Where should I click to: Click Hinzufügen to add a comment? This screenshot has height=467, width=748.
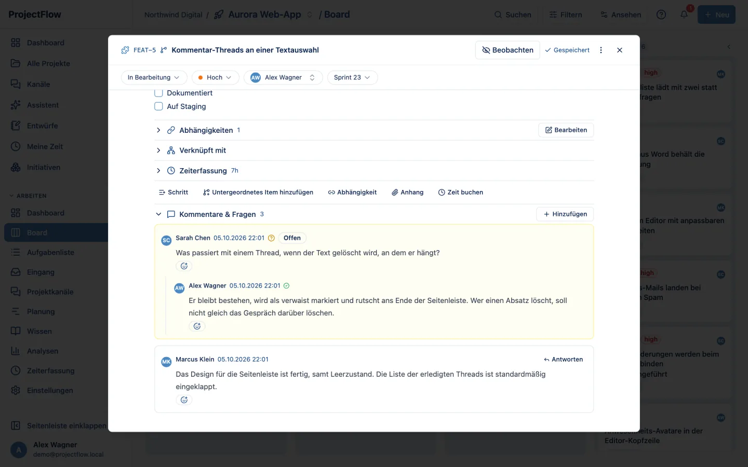[565, 214]
